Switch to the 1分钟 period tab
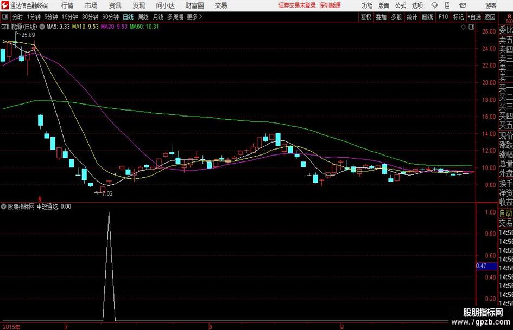The image size is (513, 330). coord(33,17)
